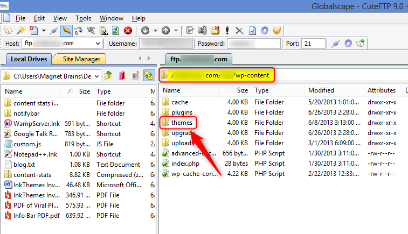The width and height of the screenshot is (408, 234).
Task: Click the New Folder icon in toolbar
Action: (x=215, y=31)
